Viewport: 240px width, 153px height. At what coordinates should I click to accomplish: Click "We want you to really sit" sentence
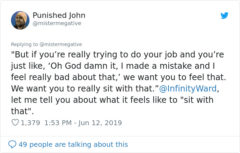tap(69, 88)
